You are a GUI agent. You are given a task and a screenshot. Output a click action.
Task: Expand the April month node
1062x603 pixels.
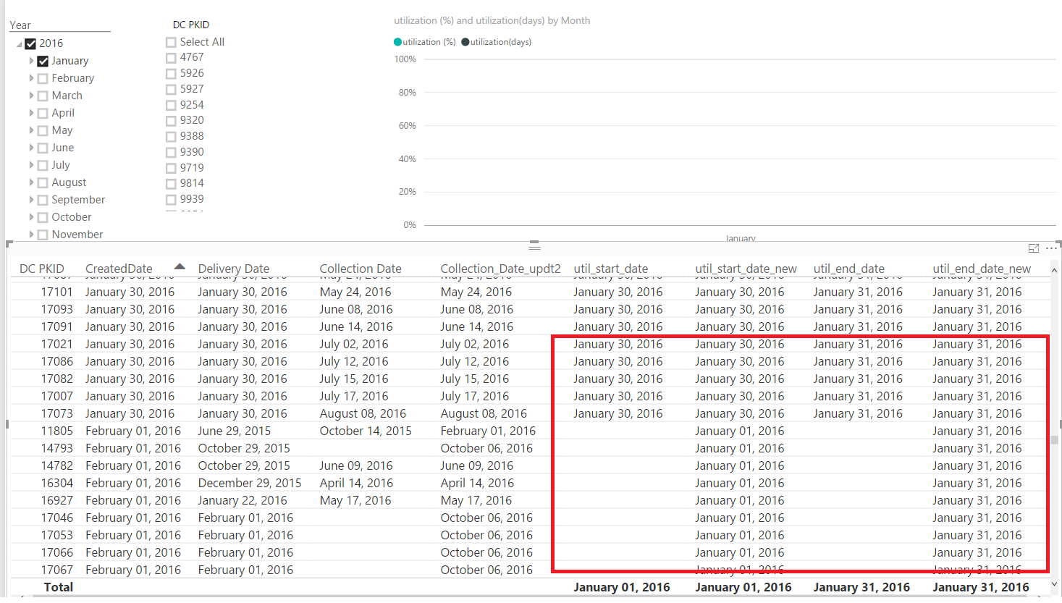pyautogui.click(x=31, y=113)
